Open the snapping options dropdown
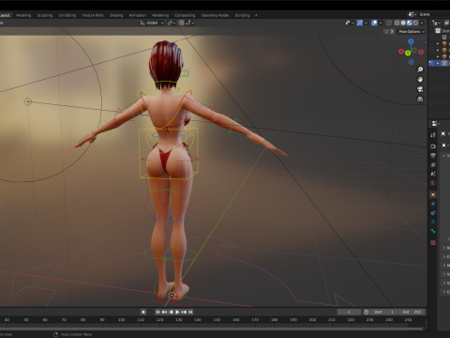 coord(190,23)
